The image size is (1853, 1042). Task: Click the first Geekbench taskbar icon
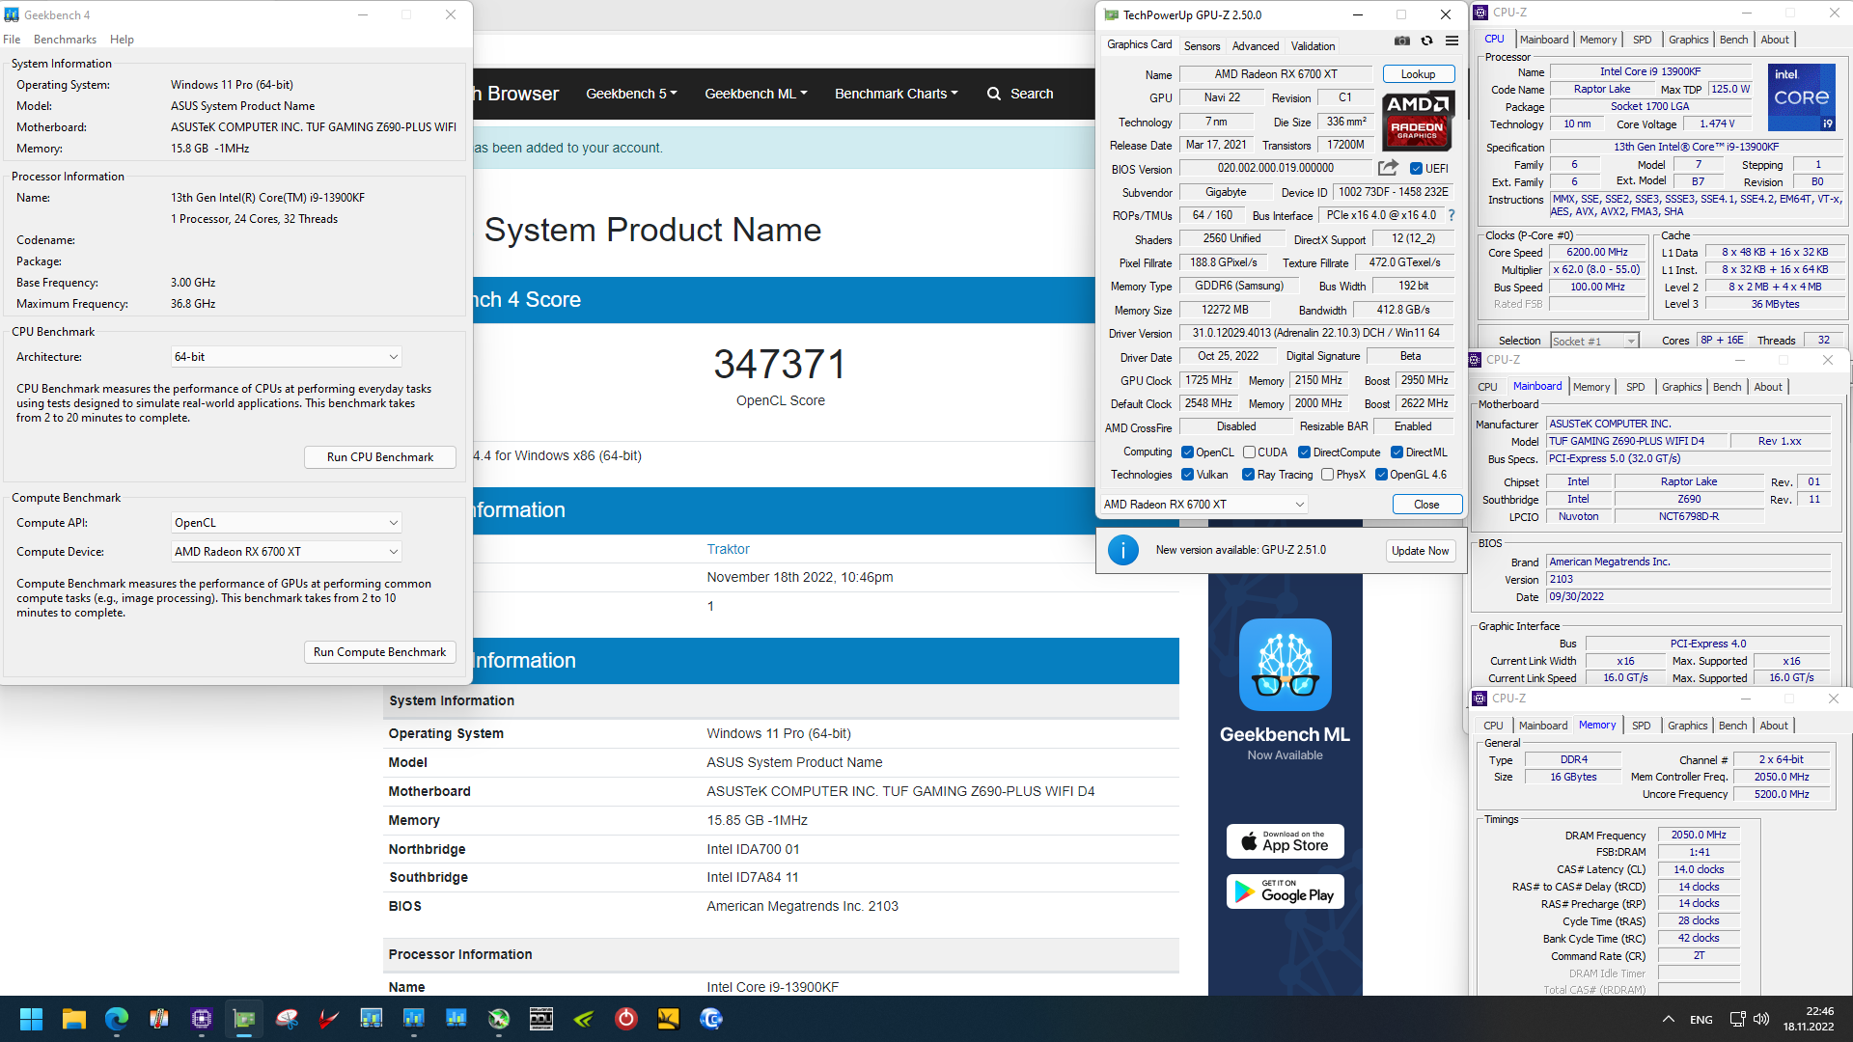[372, 1019]
